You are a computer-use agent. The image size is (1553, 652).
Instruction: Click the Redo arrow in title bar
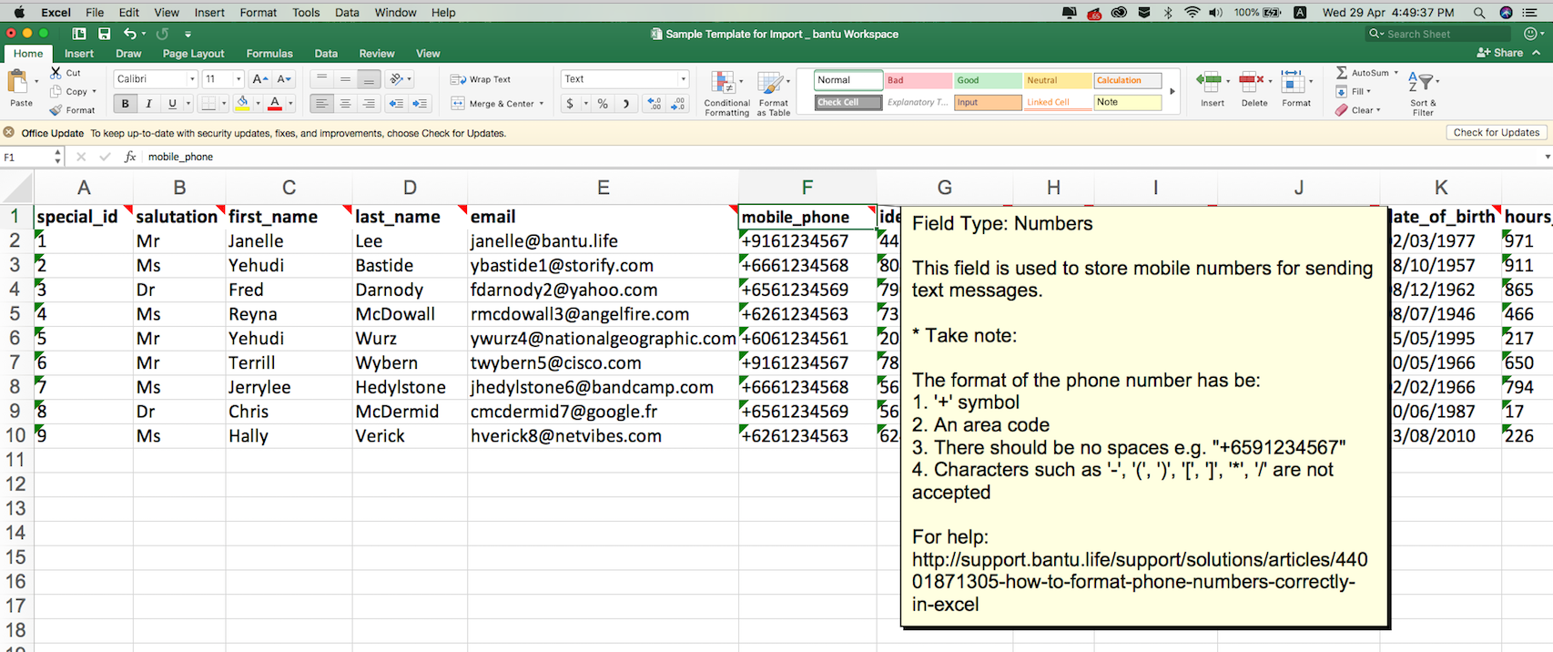click(x=162, y=34)
